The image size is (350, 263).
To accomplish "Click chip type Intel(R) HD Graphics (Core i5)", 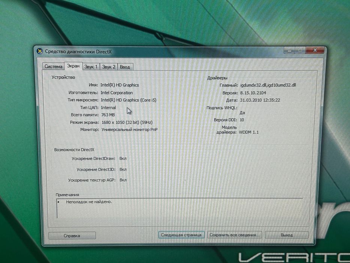I will 129,100.
